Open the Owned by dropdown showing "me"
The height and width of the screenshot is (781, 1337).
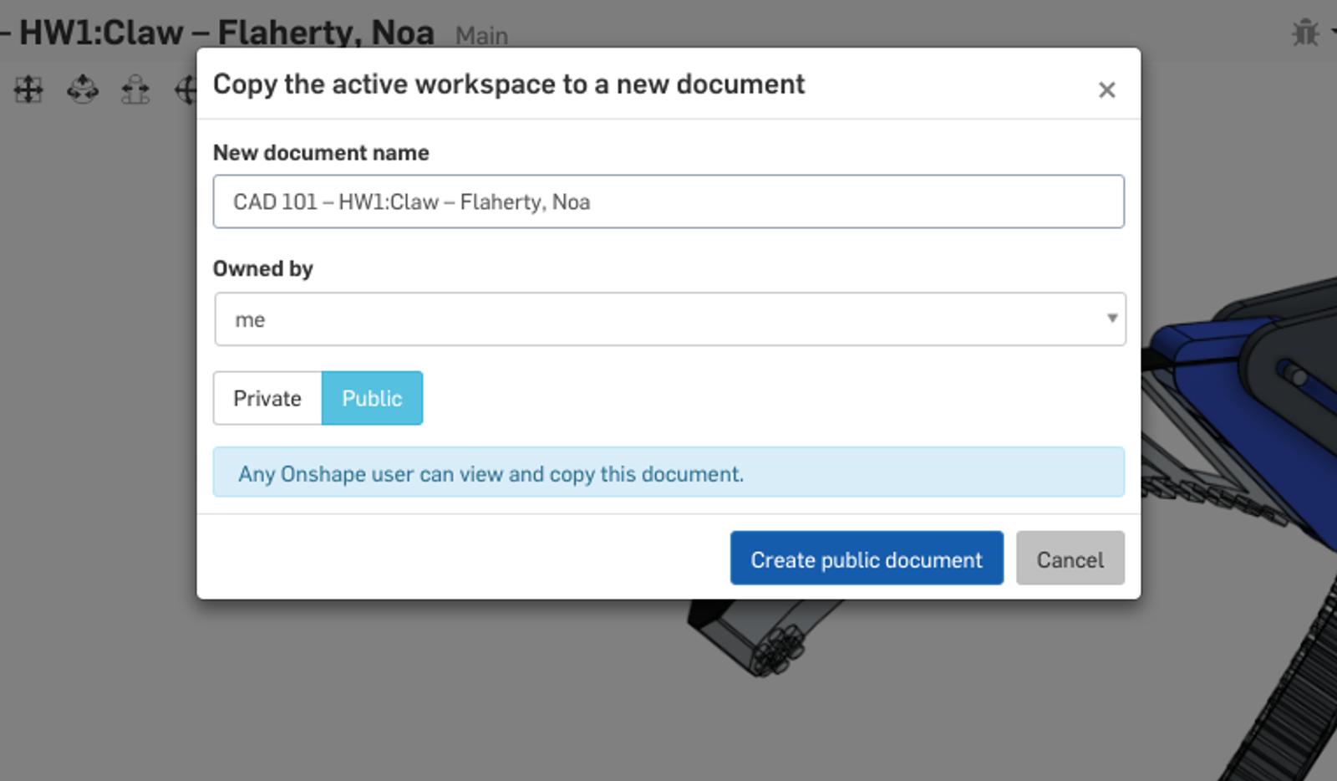669,319
